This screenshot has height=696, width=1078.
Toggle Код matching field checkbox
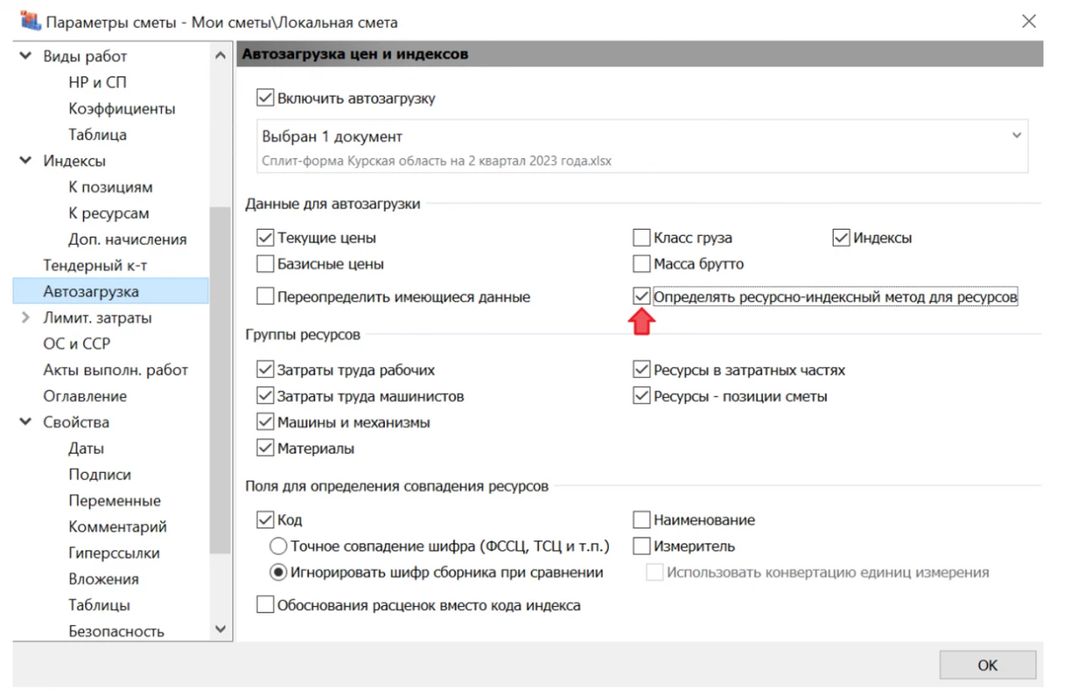point(265,520)
